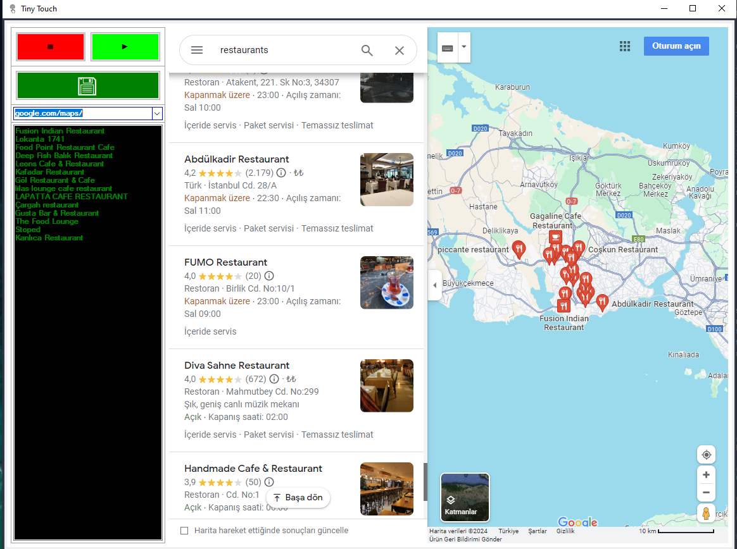Open the keyboard input tools dropdown arrow
This screenshot has height=549, width=737.
[x=464, y=47]
